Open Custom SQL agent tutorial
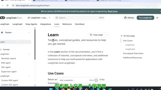This screenshot has height=90, width=161. (10, 85)
